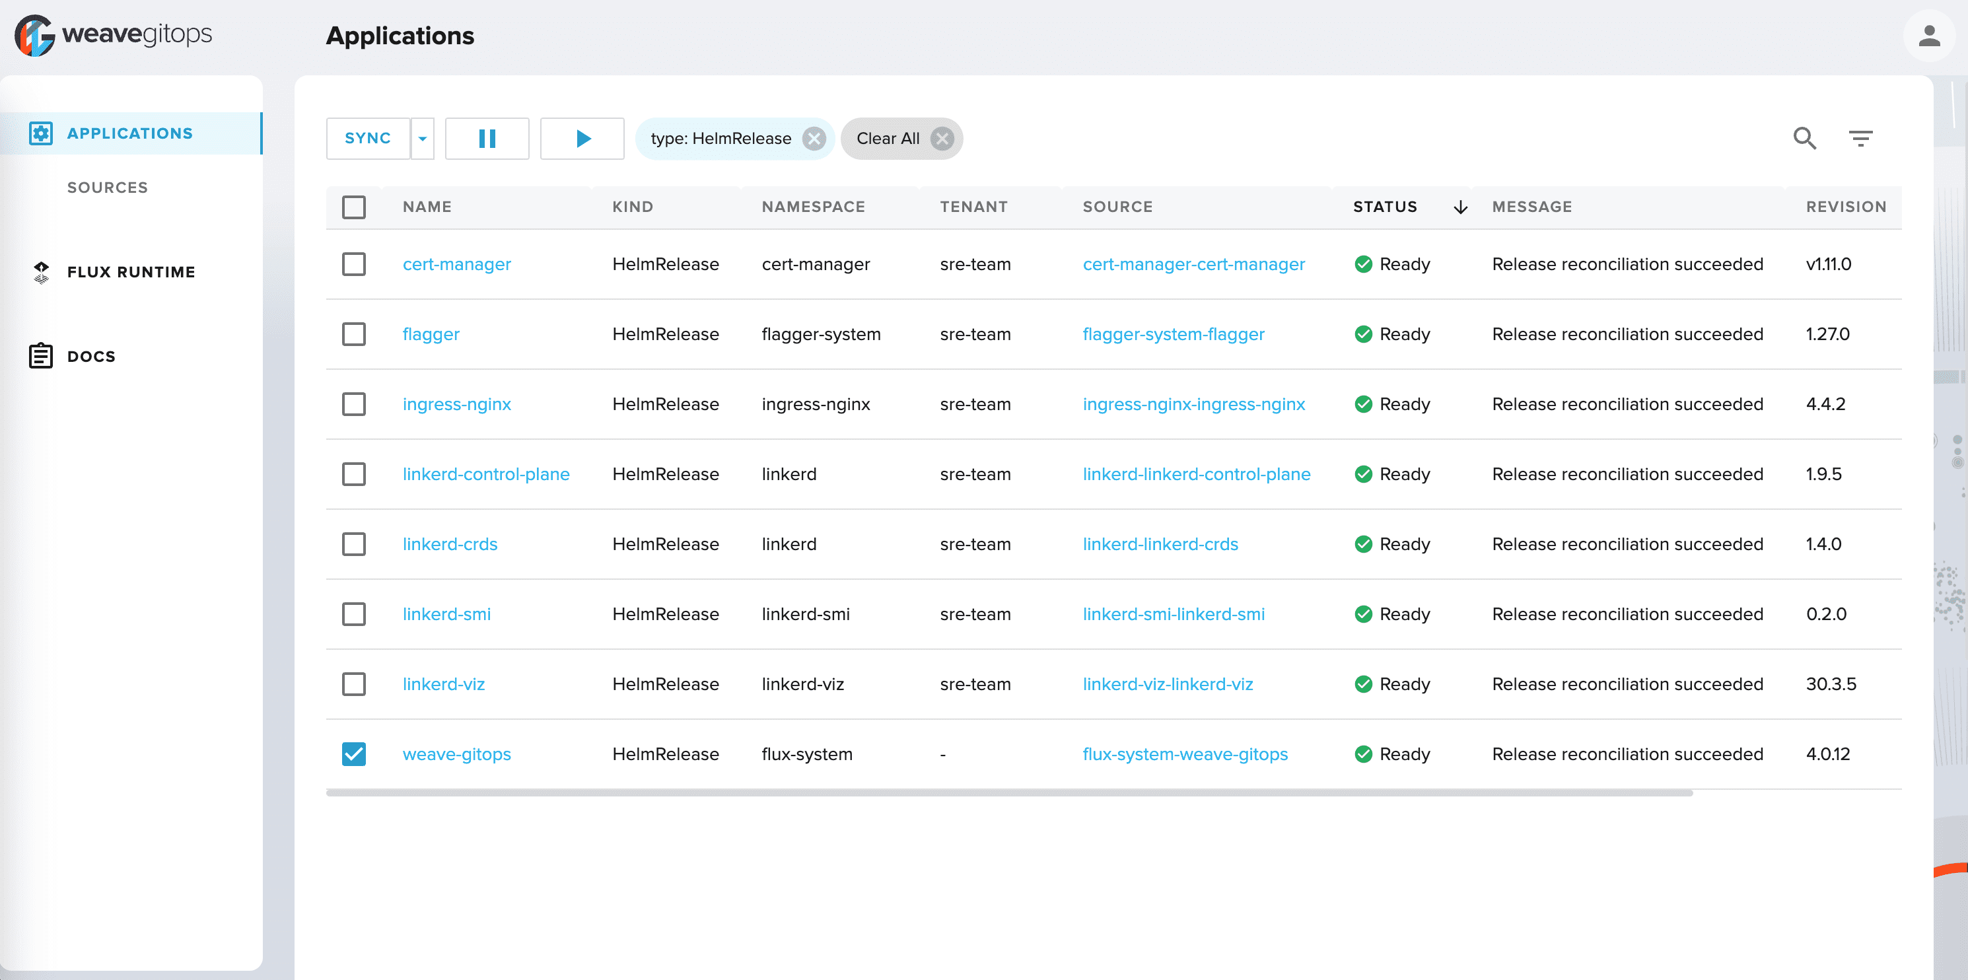The image size is (1968, 980).
Task: Click the filter icon in toolbar
Action: pos(1861,138)
